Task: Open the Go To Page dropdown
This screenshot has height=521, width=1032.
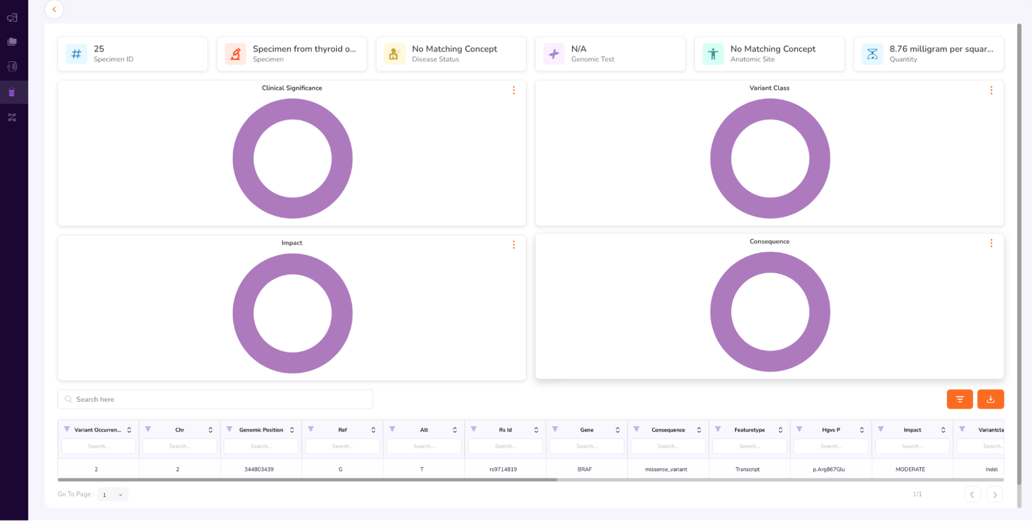Action: 113,495
